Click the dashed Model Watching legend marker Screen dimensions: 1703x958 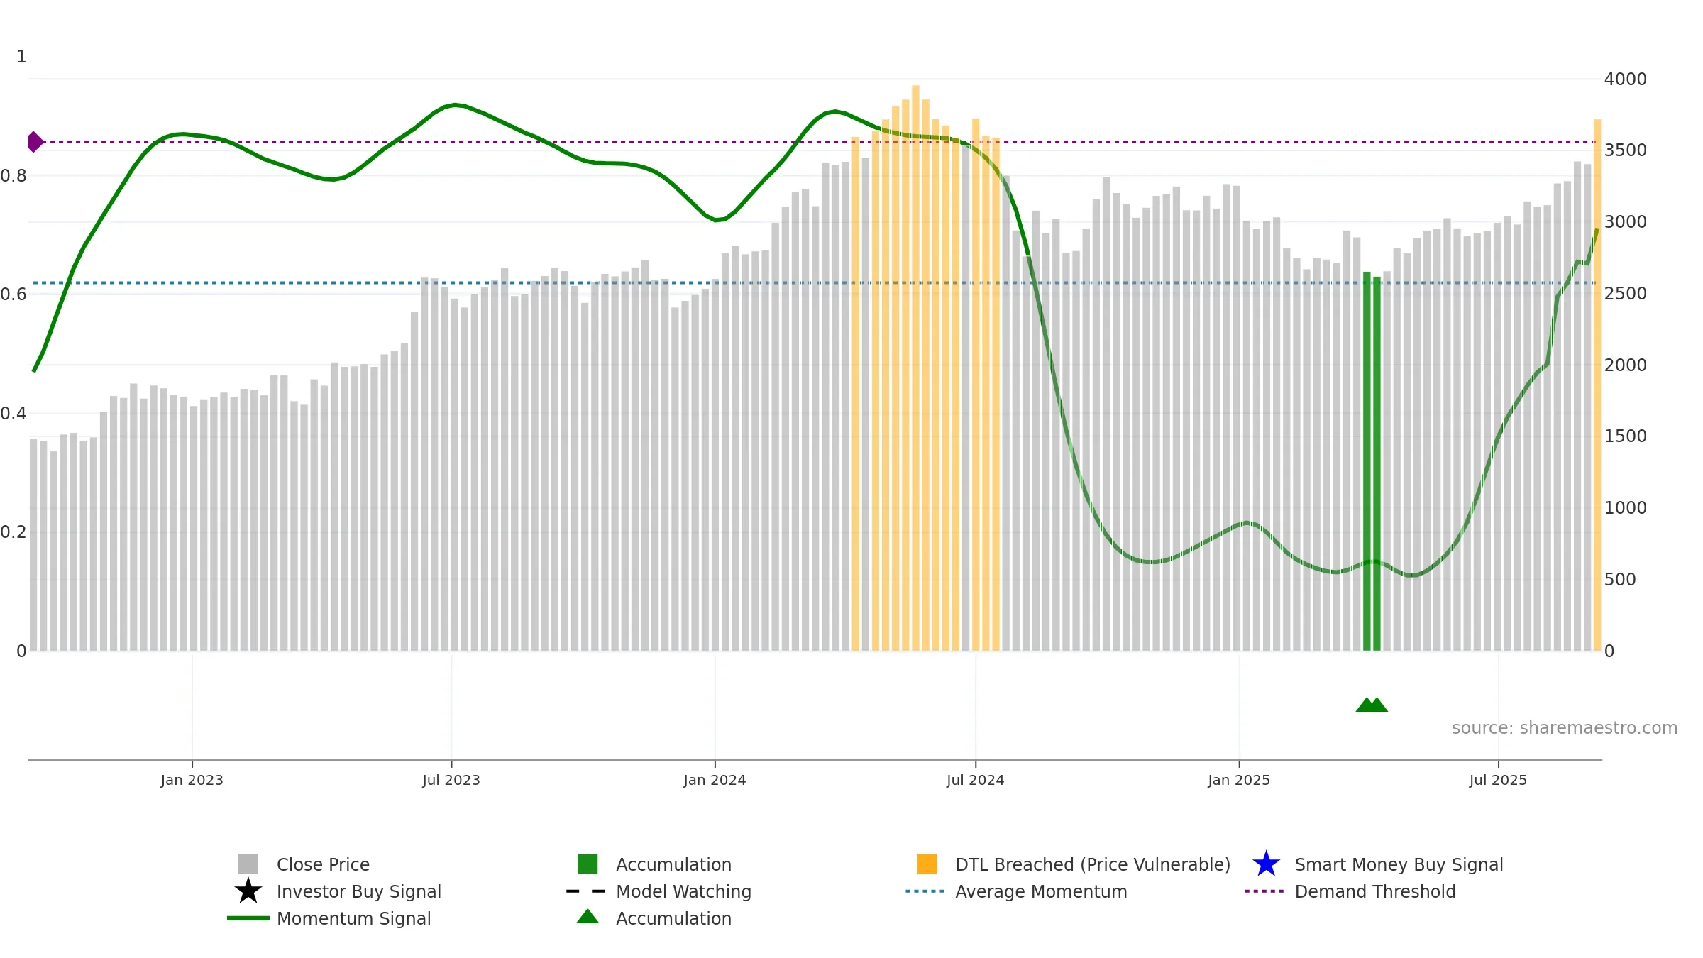click(x=586, y=891)
